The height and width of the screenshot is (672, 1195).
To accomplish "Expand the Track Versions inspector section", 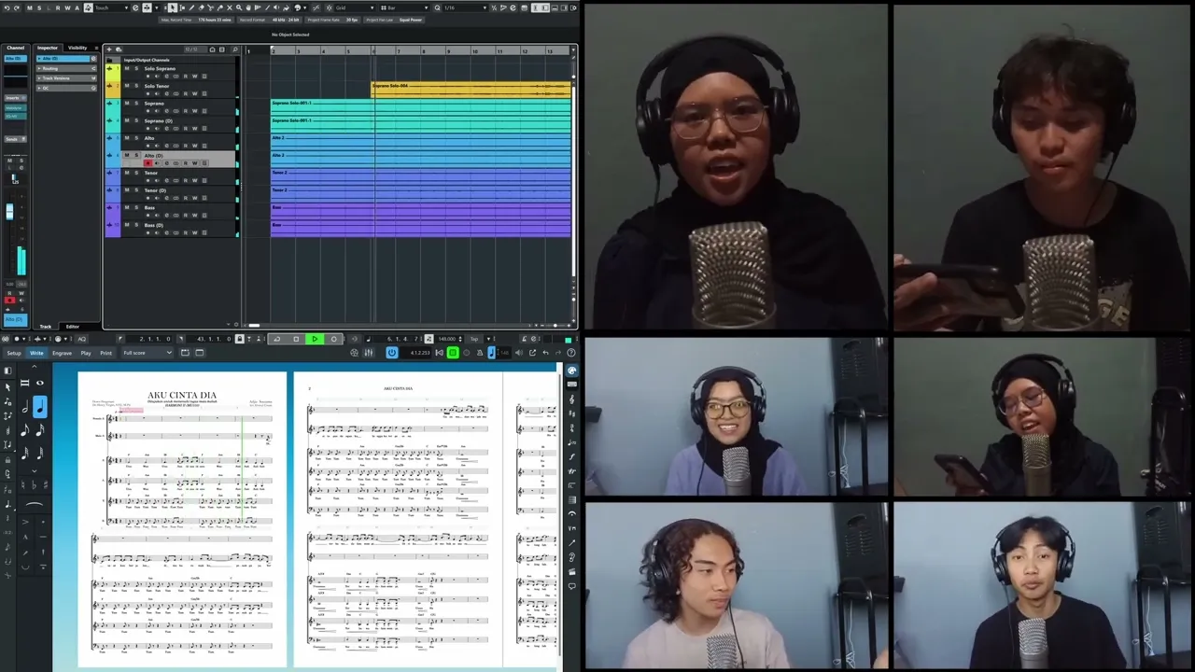I will 66,77.
